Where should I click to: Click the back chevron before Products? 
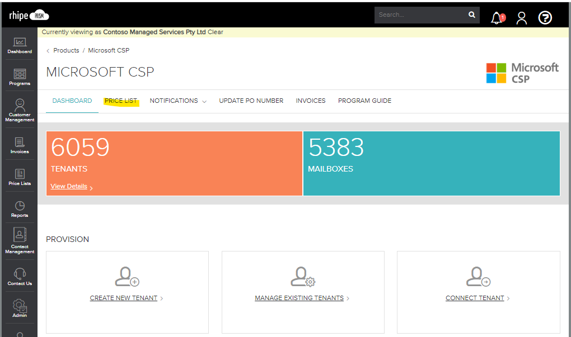pyautogui.click(x=48, y=51)
